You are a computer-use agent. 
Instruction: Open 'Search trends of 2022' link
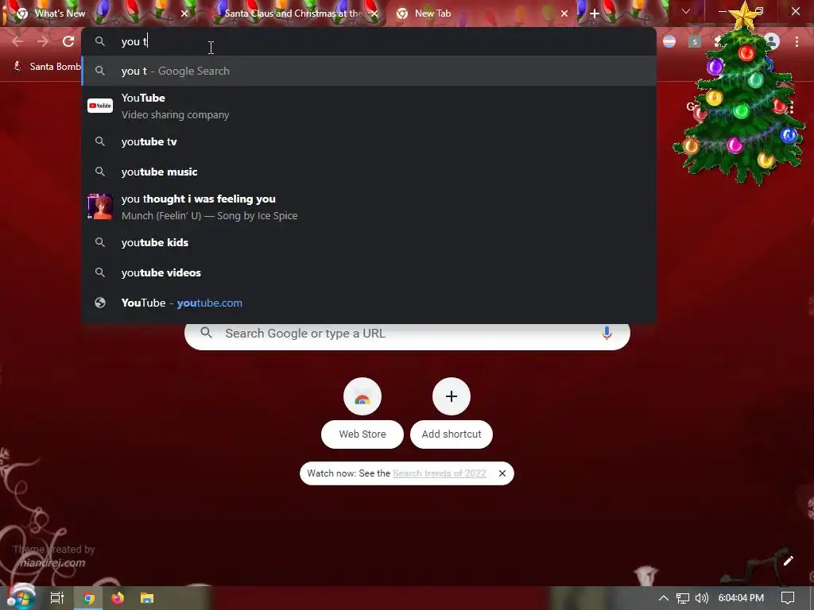[x=439, y=473]
